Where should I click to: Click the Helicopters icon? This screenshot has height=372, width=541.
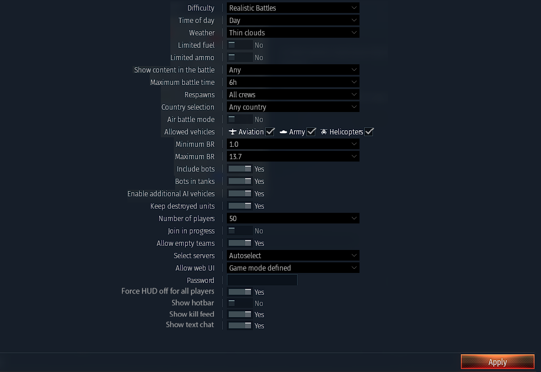tap(324, 132)
